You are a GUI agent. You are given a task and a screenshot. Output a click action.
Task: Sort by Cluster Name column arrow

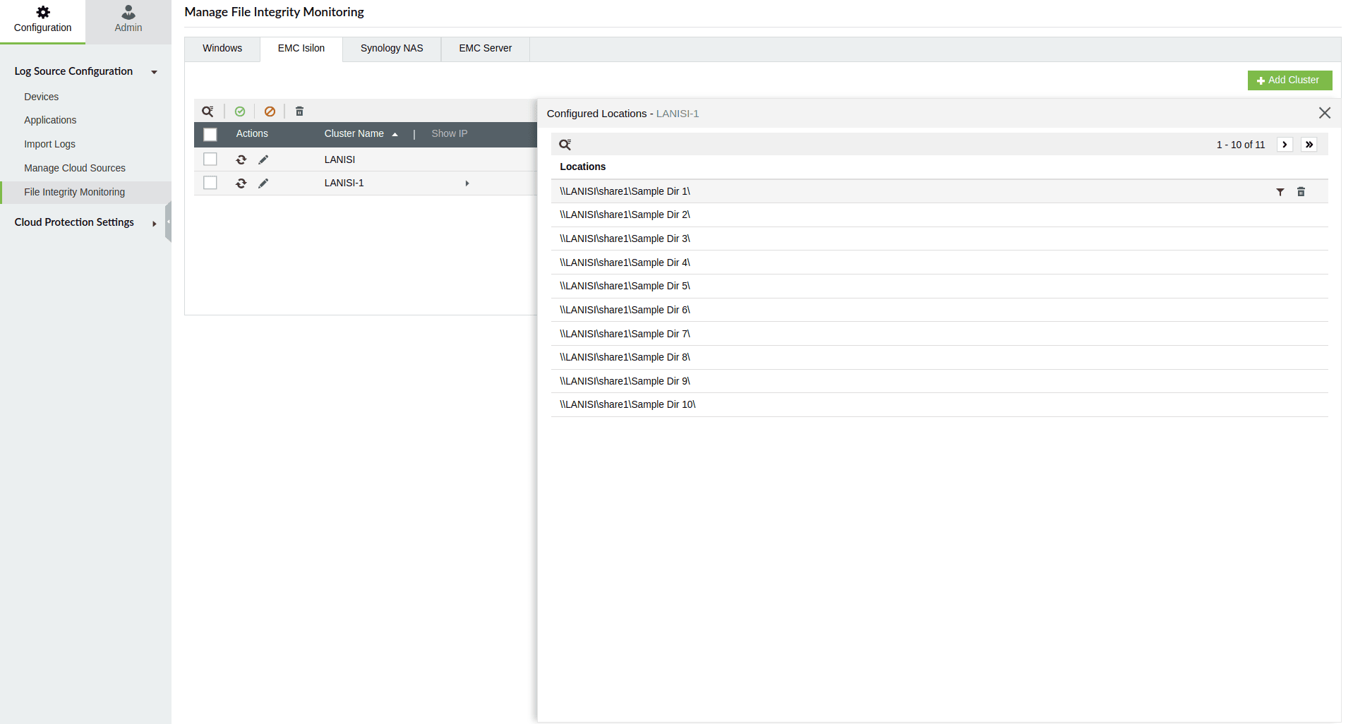(395, 134)
